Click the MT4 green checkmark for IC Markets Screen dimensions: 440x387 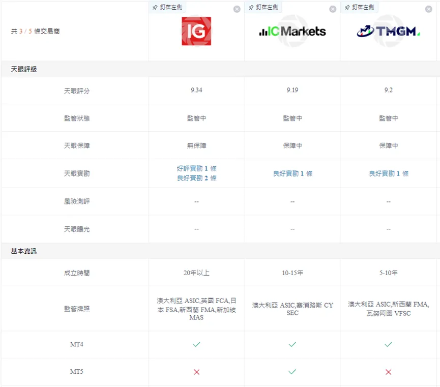click(x=292, y=344)
